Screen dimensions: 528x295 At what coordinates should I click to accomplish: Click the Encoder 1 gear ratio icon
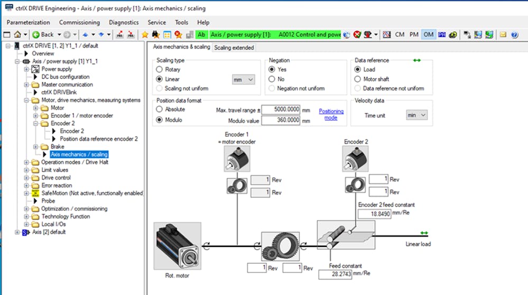pos(237,186)
